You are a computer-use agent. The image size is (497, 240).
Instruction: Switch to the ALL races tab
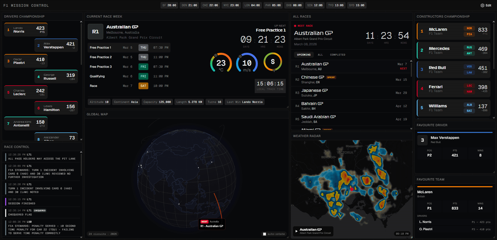320,55
